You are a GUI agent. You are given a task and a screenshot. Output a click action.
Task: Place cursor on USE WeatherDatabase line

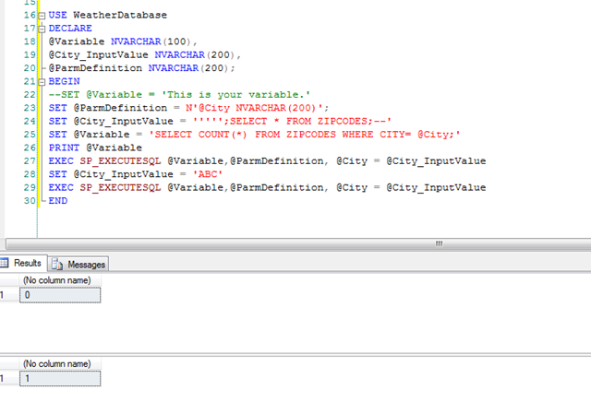click(x=108, y=15)
